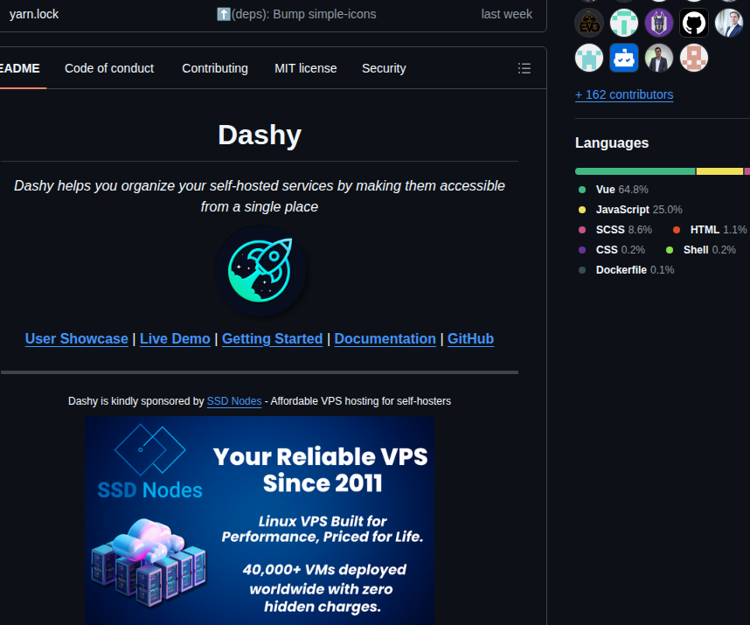Follow the Getting Started link
This screenshot has width=750, height=625.
(272, 338)
